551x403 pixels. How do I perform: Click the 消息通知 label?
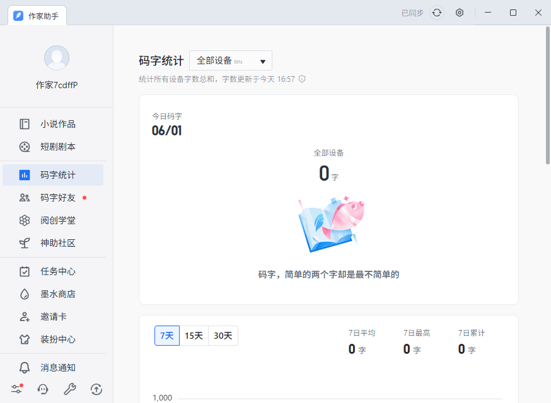click(58, 368)
